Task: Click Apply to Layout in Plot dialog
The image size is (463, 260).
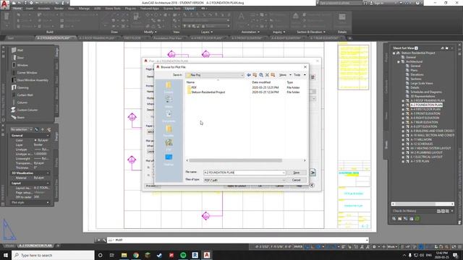Action: click(x=237, y=186)
